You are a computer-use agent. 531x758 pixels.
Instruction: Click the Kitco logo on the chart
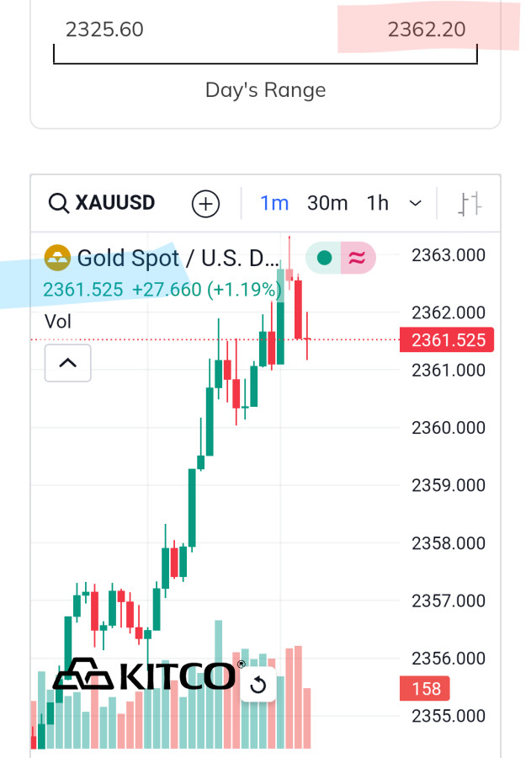tap(145, 675)
